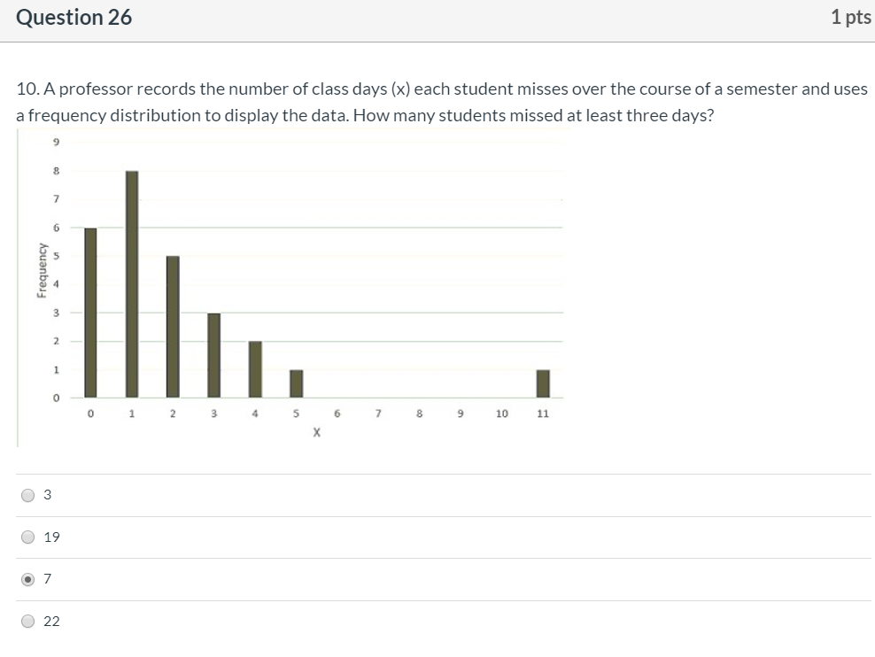This screenshot has height=657, width=875.
Task: Select the radio button for answer 3
Action: tap(27, 495)
